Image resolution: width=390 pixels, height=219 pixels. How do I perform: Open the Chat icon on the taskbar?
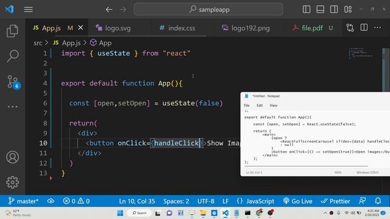pos(169,213)
